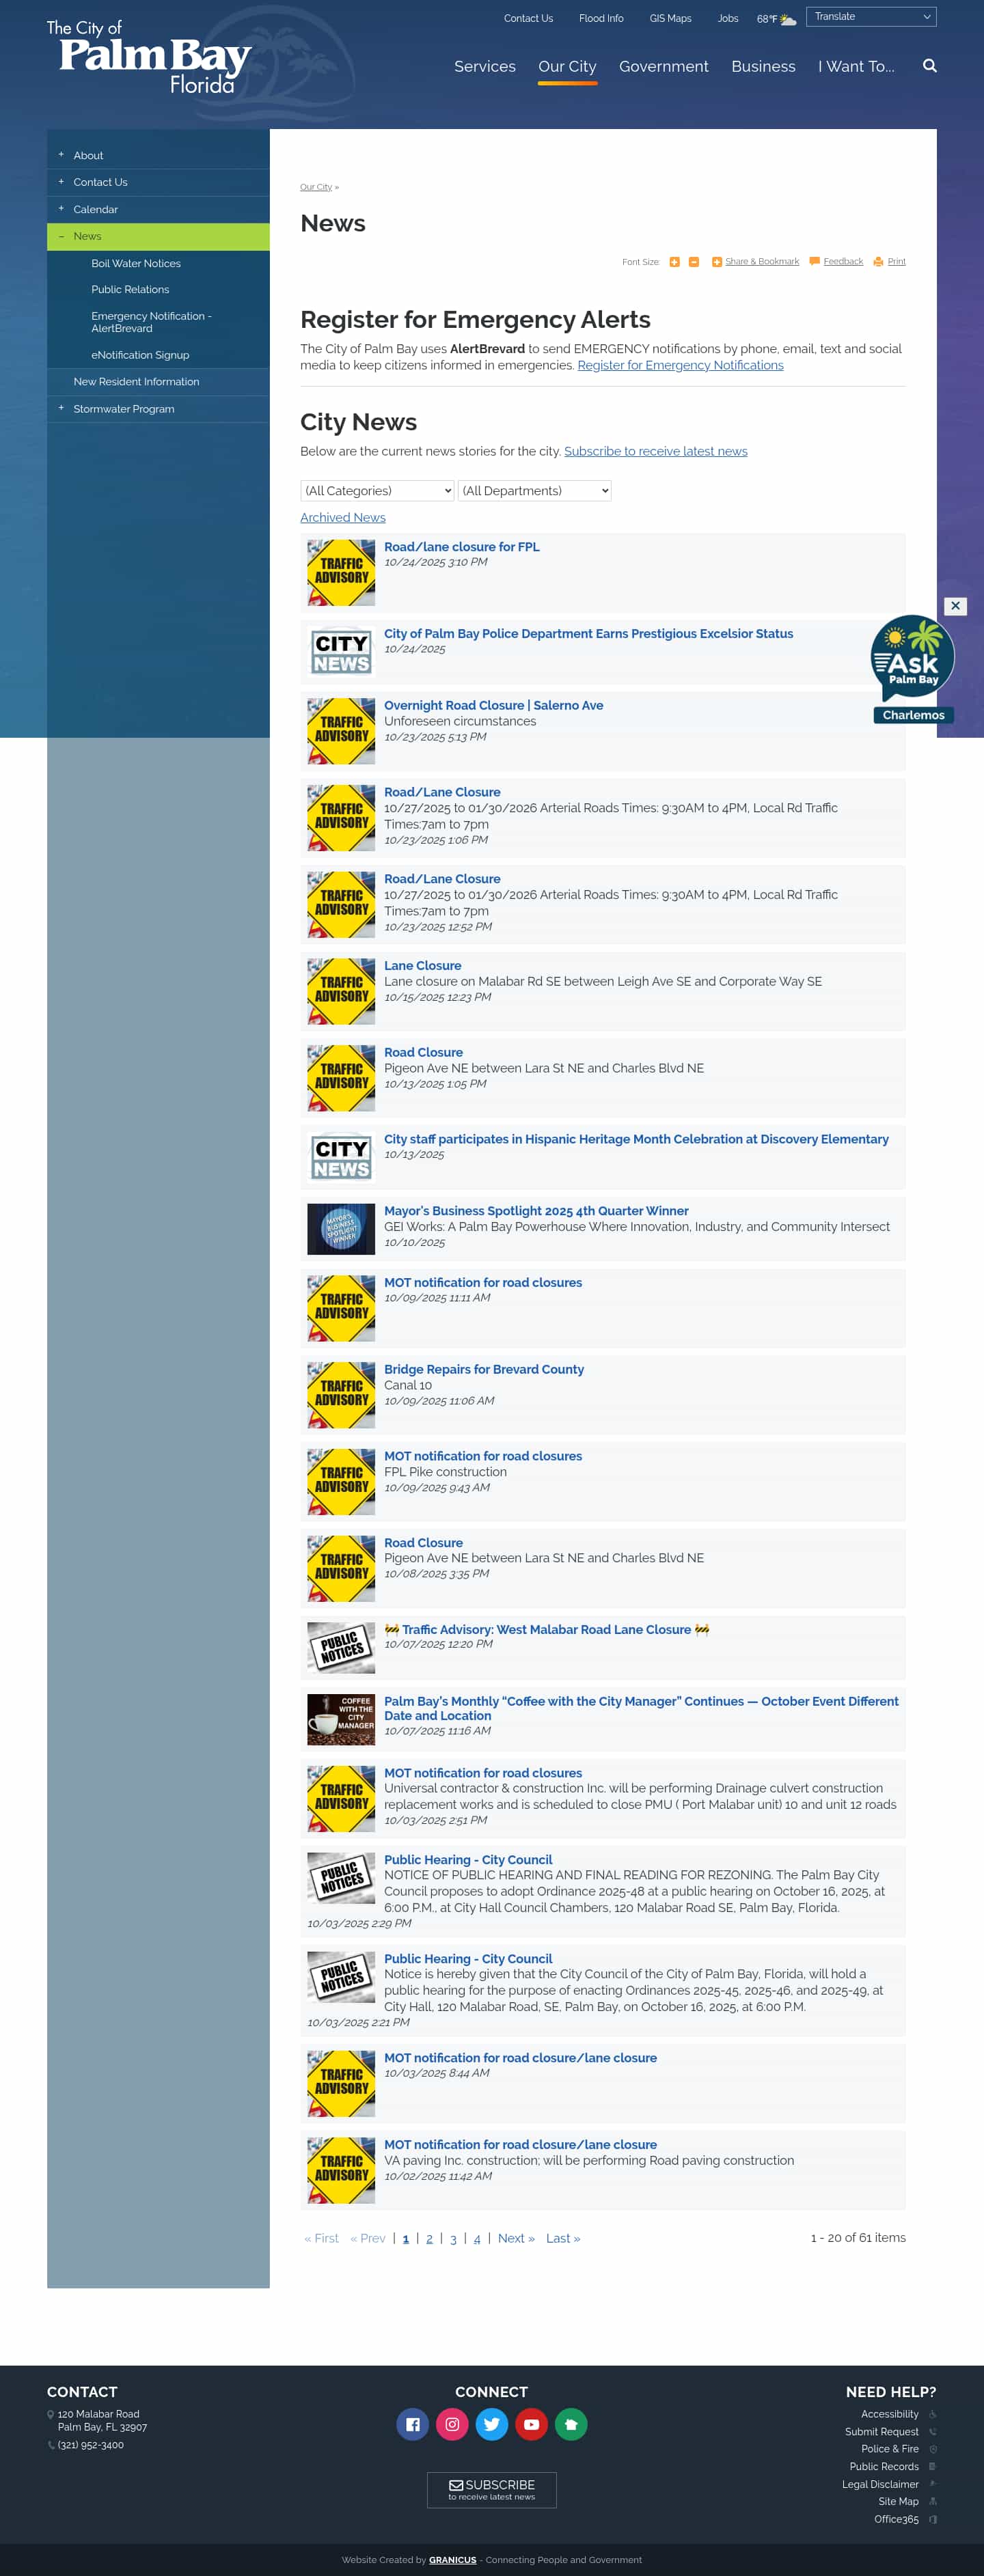Click Subscribe to receive latest news link

click(x=655, y=452)
